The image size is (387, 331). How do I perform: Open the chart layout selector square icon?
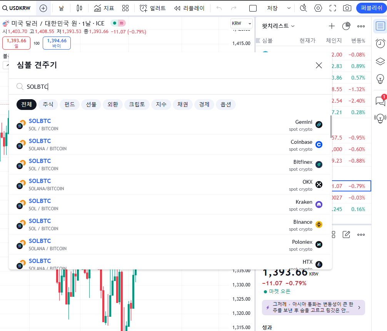click(x=253, y=8)
